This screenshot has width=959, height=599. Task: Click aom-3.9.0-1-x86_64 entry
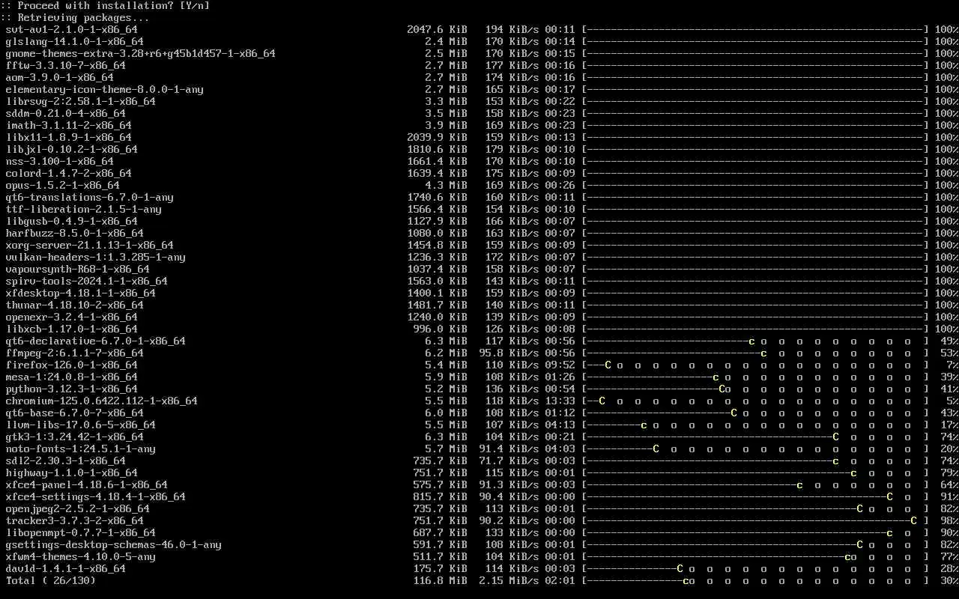click(x=60, y=78)
